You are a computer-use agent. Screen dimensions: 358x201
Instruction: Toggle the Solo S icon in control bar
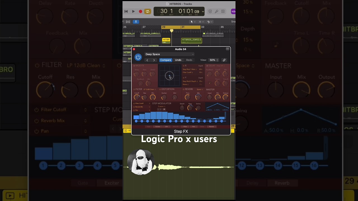tap(223, 11)
